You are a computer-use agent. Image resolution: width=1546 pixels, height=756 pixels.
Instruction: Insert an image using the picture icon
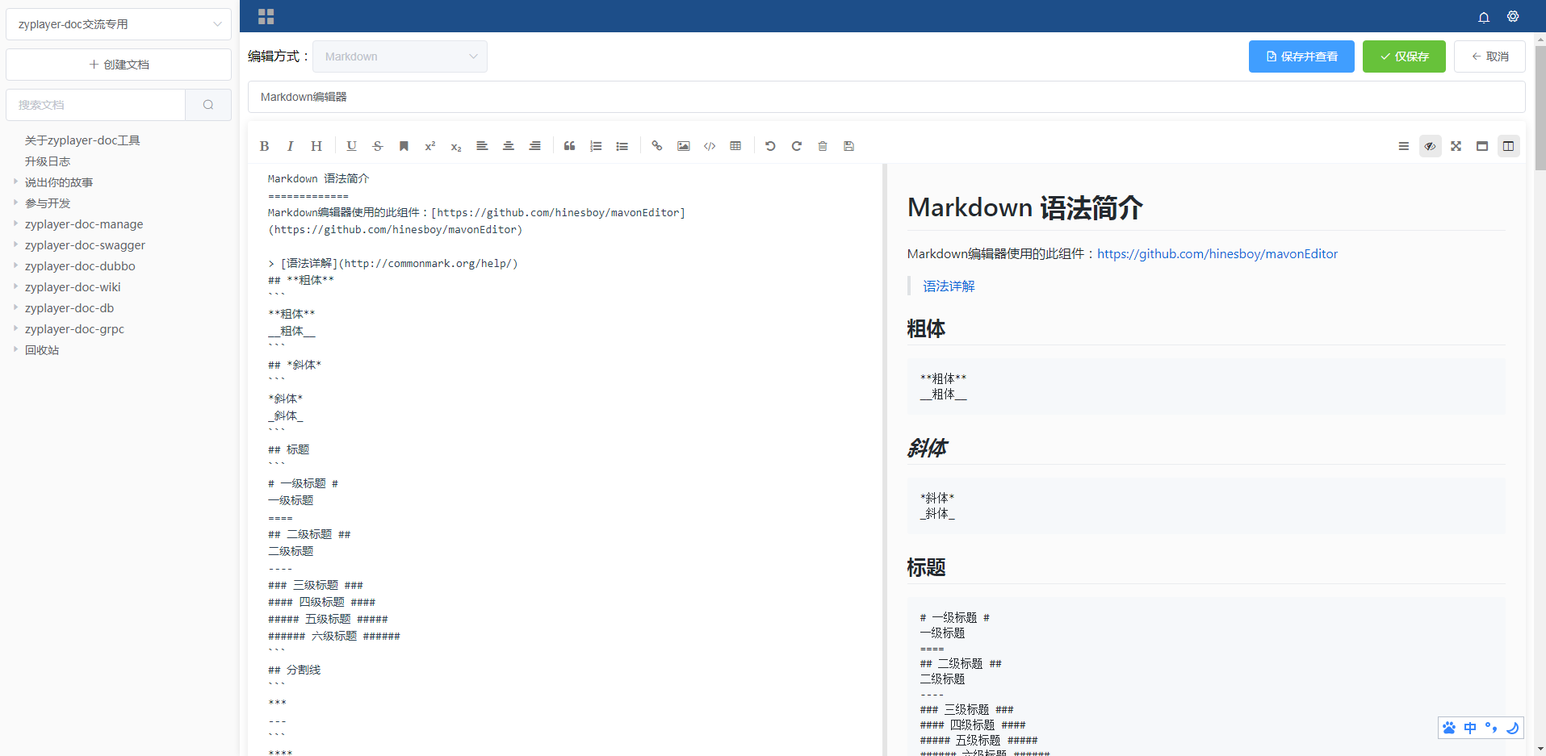click(683, 146)
